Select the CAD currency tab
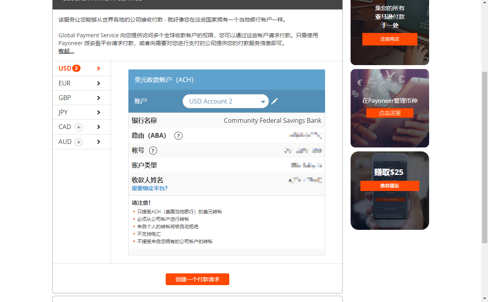 82,127
